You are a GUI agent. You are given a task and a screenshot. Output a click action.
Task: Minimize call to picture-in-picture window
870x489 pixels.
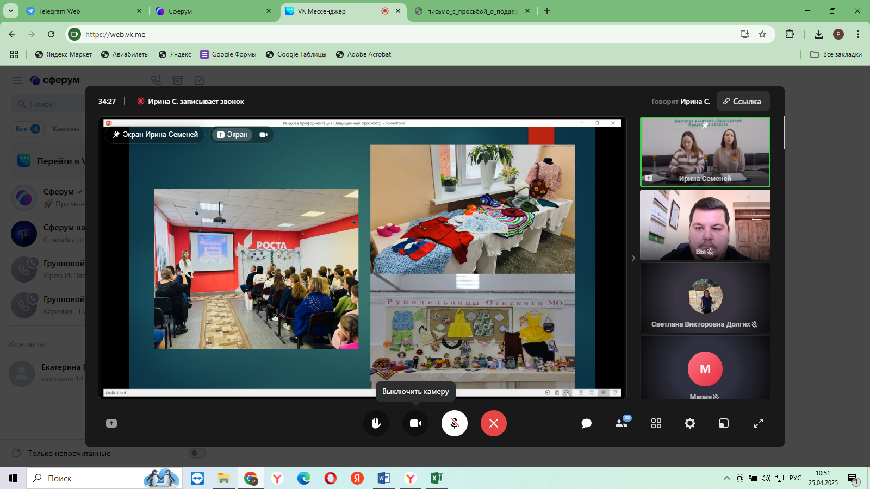pos(724,423)
